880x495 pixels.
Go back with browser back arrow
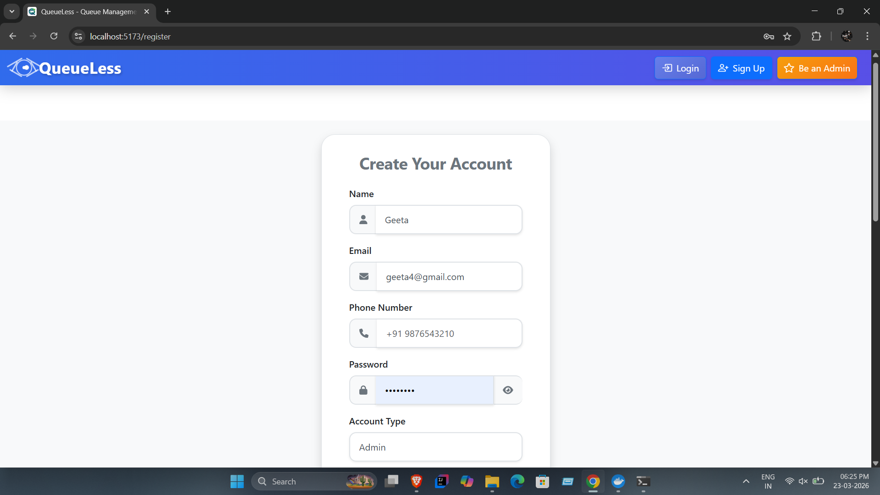tap(13, 36)
